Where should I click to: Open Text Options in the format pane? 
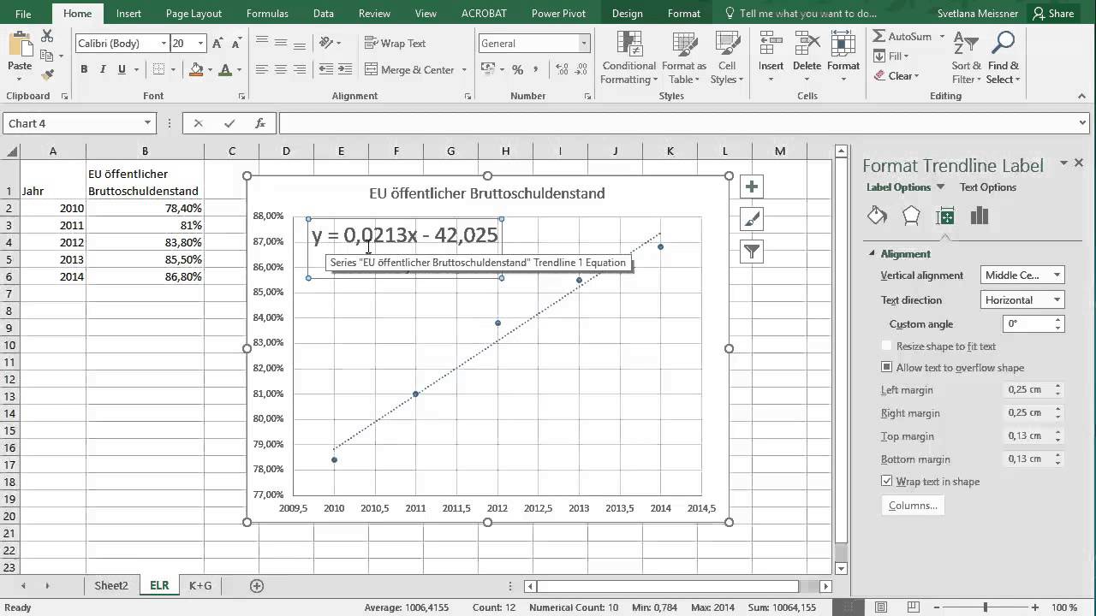pyautogui.click(x=987, y=187)
